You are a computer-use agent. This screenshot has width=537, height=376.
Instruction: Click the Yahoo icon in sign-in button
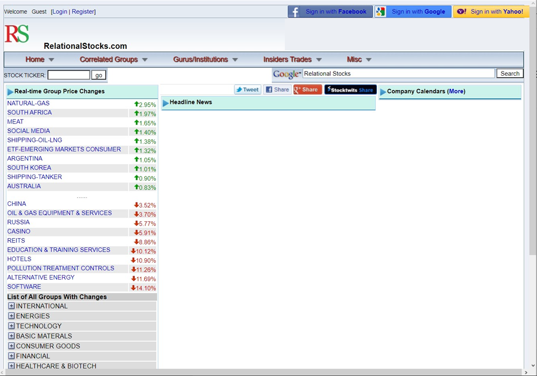point(461,12)
